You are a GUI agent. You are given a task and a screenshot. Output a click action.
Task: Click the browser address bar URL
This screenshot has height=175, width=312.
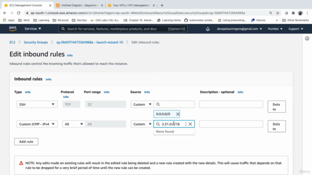pos(137,13)
